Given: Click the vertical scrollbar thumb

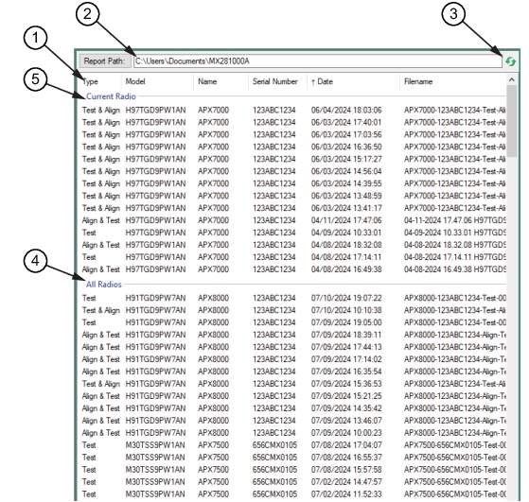Looking at the screenshot, I should point(511,121).
